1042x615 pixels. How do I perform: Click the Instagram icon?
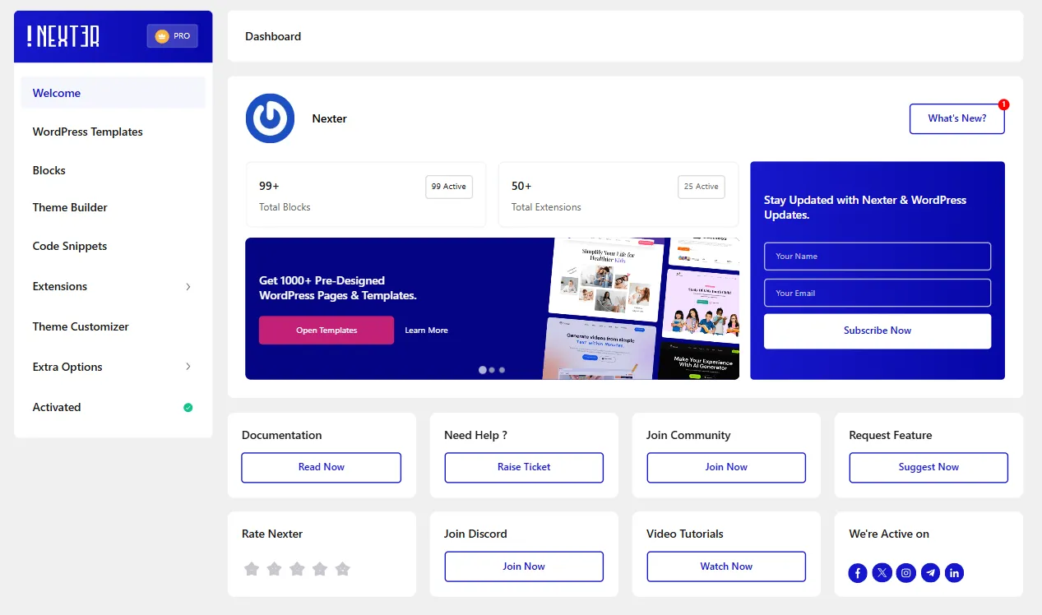click(905, 572)
